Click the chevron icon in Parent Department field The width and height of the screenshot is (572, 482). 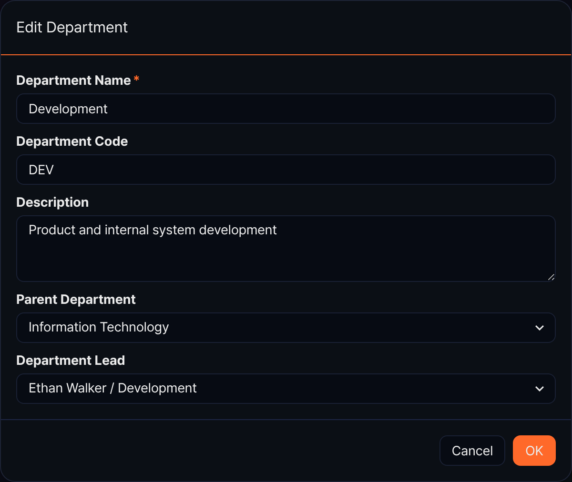tap(540, 328)
